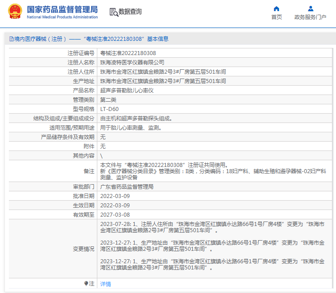
Task: Click the second 2023-12-27 change record
Action: 212,265
